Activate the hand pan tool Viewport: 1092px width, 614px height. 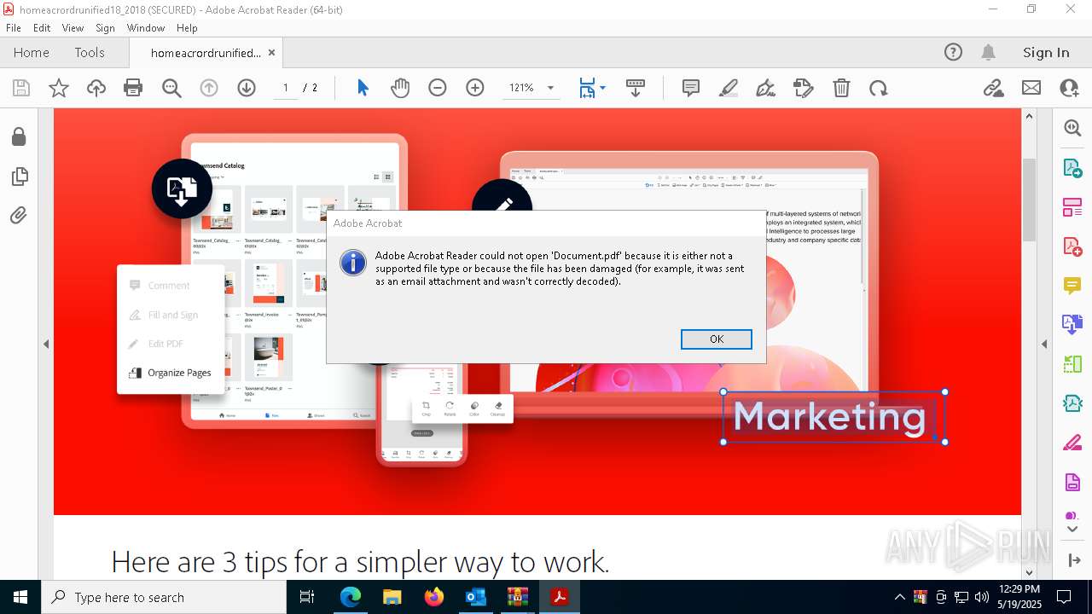point(400,88)
